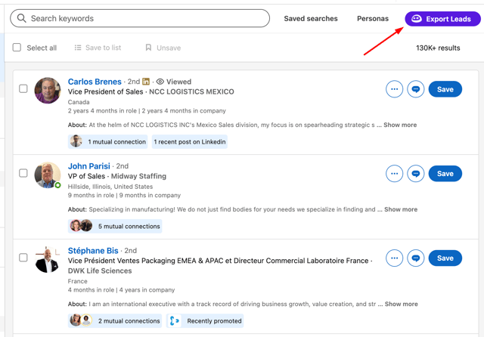Click '4 months in role' tenure text

pos(91,290)
